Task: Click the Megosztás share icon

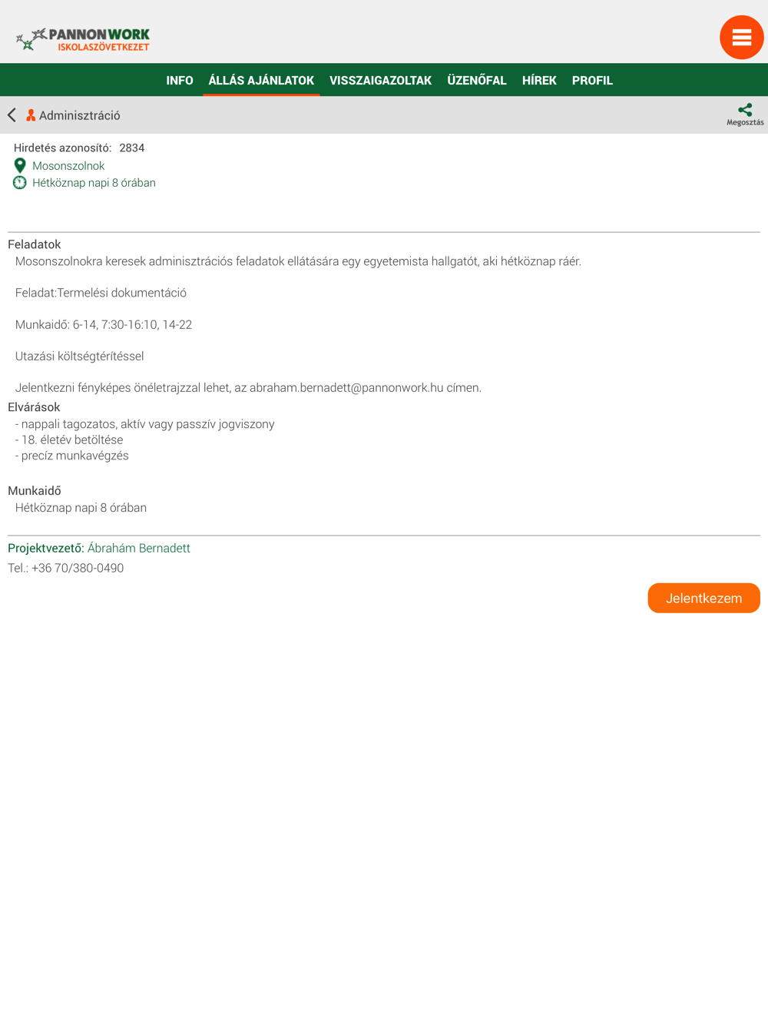Action: [745, 114]
